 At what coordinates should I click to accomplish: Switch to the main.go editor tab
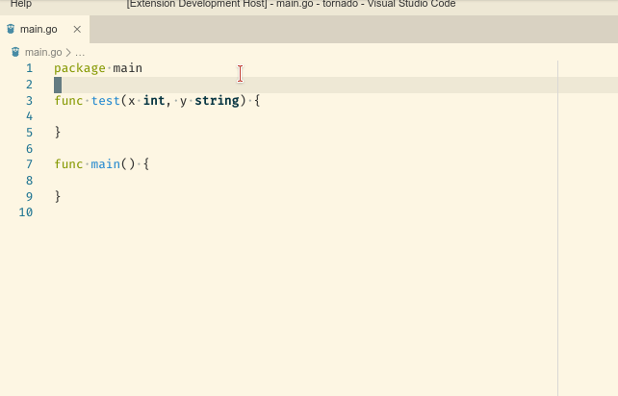pyautogui.click(x=40, y=29)
